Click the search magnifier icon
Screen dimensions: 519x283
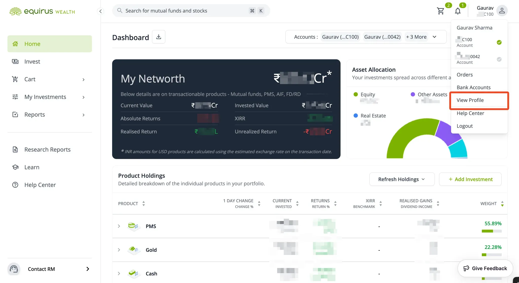[x=120, y=10]
